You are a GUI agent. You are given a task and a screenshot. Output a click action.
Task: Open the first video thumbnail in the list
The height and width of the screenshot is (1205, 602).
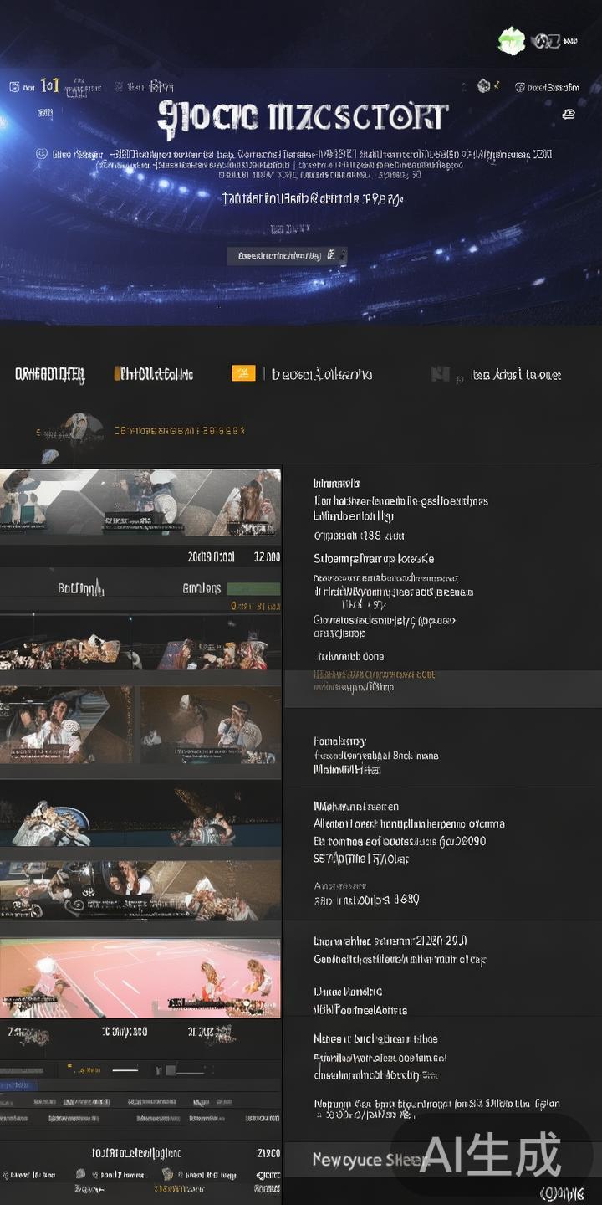(x=140, y=503)
